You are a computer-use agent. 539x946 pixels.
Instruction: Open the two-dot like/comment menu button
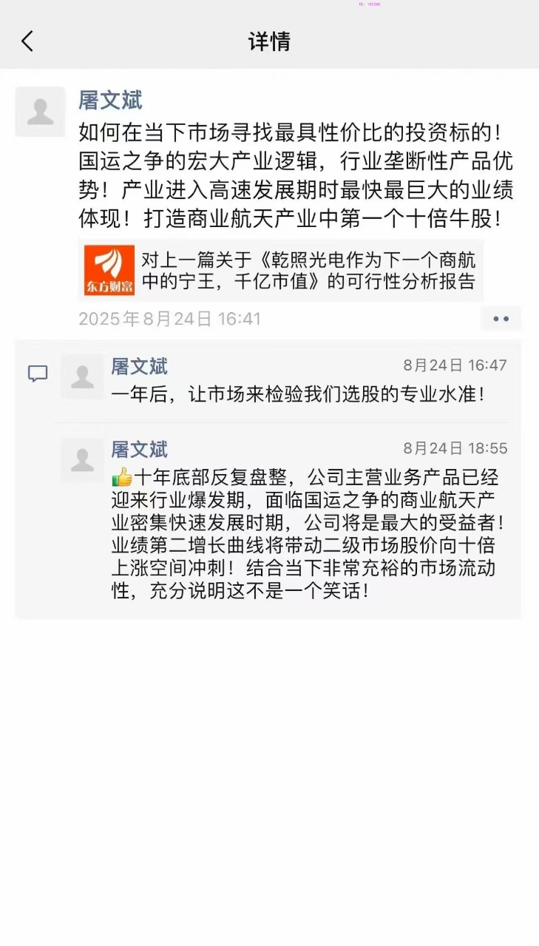[501, 319]
